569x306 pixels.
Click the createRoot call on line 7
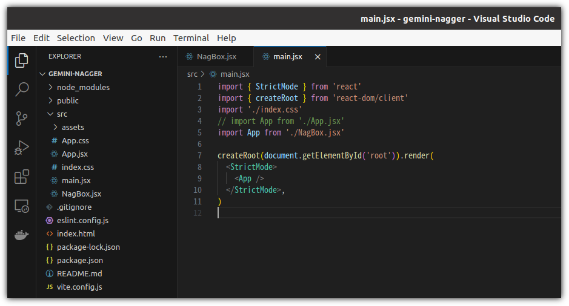pyautogui.click(x=239, y=155)
